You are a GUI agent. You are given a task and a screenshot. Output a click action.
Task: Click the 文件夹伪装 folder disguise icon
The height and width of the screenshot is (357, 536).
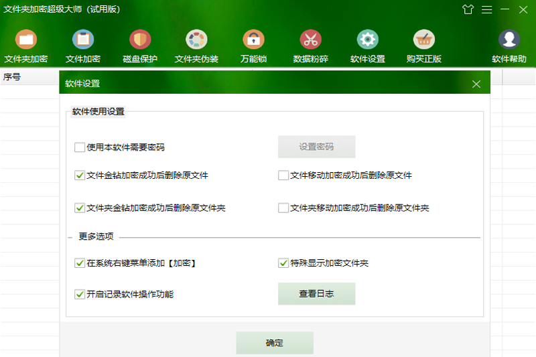[x=196, y=40]
